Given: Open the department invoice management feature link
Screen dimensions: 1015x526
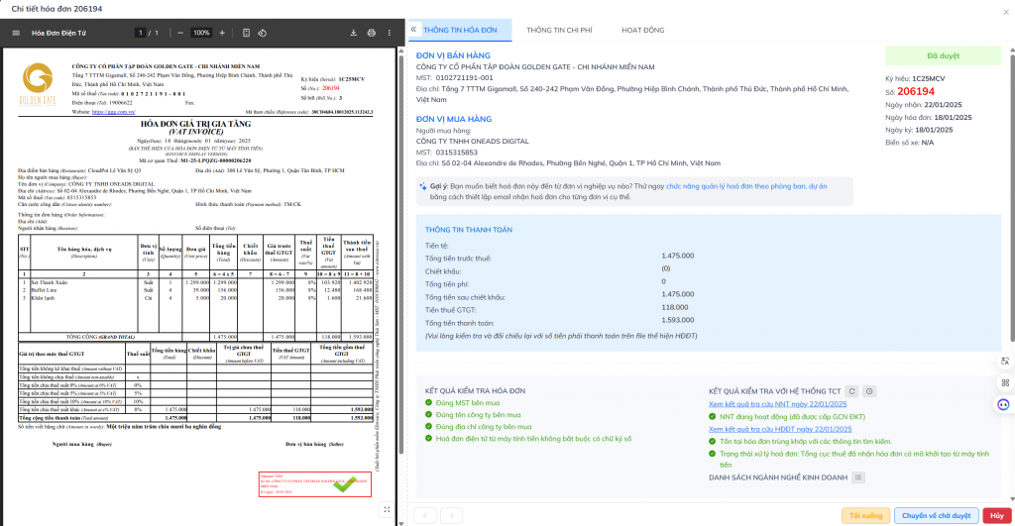Looking at the screenshot, I should pos(746,186).
